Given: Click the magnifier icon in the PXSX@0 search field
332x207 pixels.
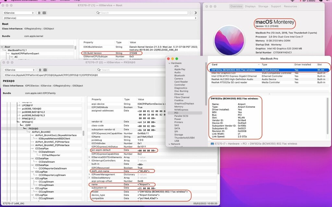Looking at the screenshot, I should coord(99,70).
